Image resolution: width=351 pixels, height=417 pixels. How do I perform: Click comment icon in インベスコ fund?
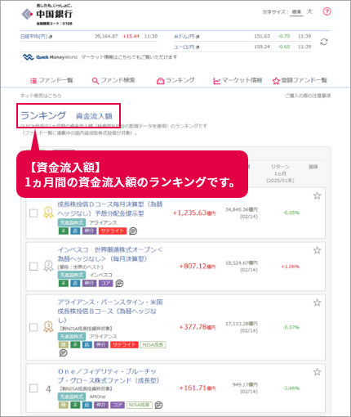(119, 284)
